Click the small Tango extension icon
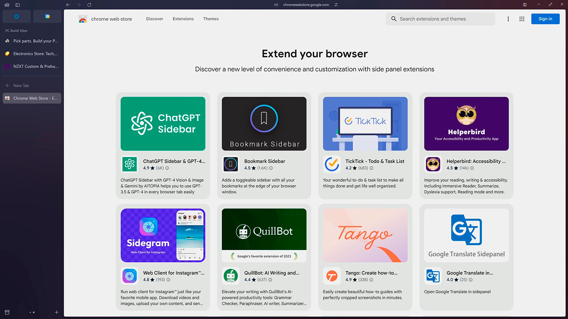The image size is (568, 319). (x=332, y=276)
